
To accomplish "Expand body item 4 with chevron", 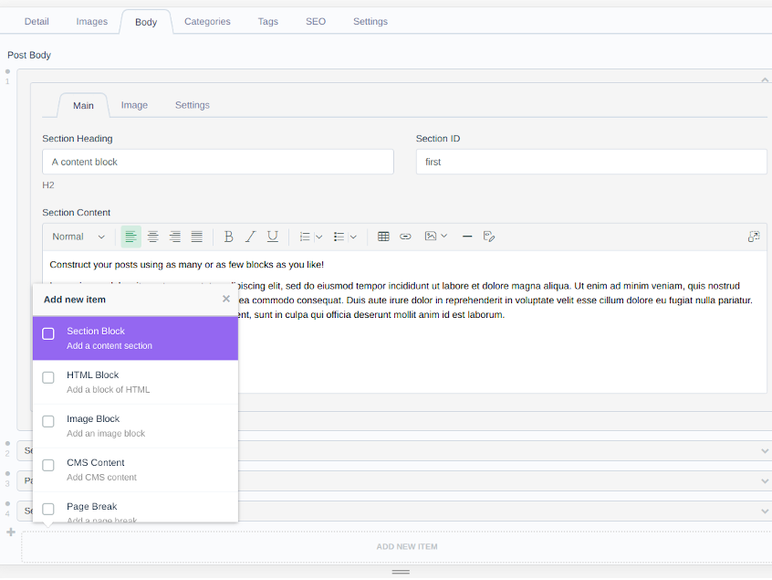I will [765, 511].
